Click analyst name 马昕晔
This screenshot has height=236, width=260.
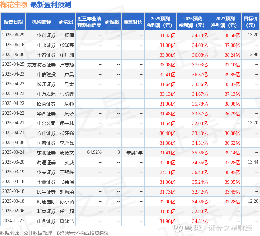[67, 94]
